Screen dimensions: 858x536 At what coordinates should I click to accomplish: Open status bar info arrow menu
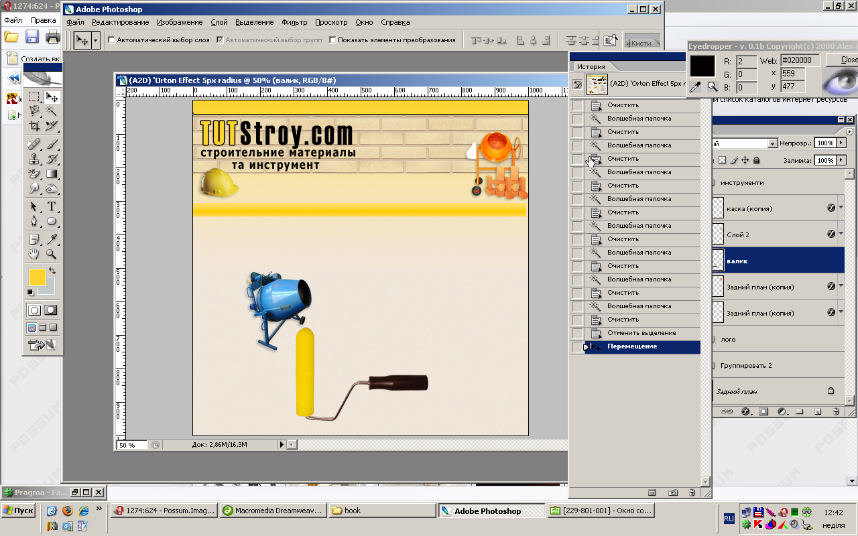pos(282,444)
